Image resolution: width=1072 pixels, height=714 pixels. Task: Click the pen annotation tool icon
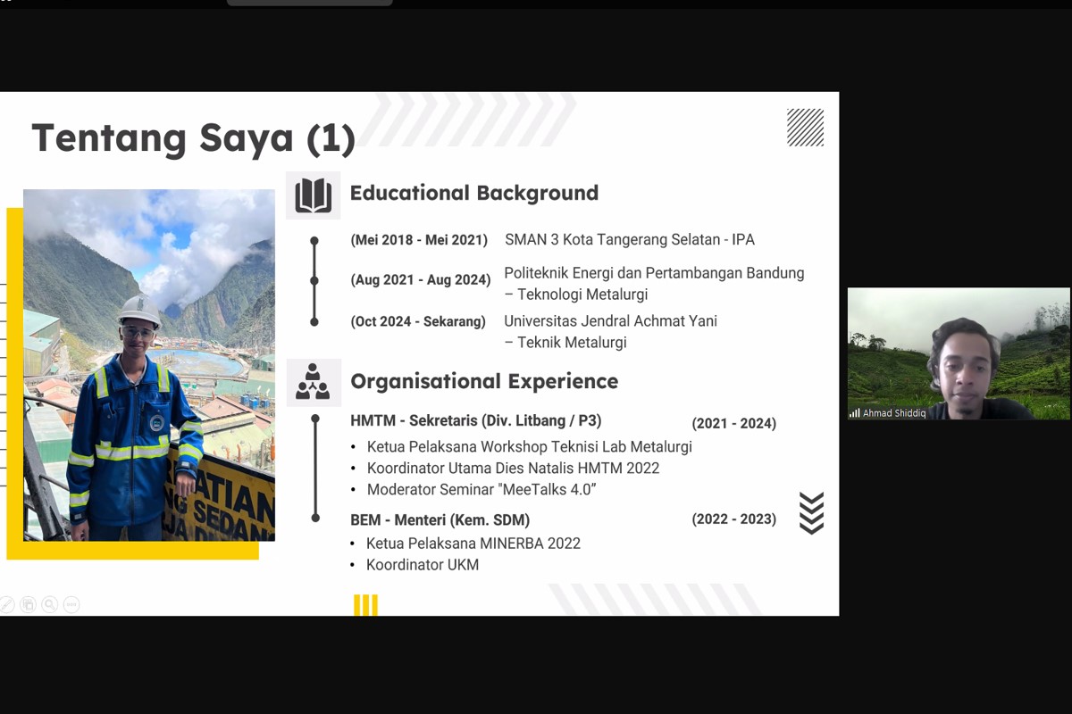pos(7,604)
